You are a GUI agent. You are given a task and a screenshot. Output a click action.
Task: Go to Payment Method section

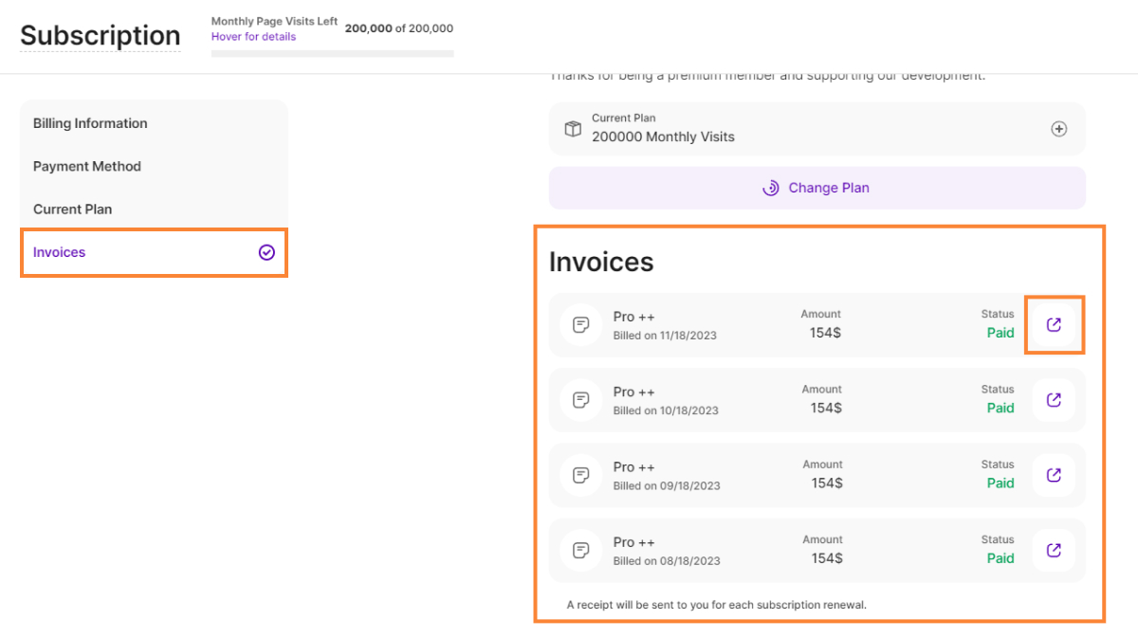87,166
